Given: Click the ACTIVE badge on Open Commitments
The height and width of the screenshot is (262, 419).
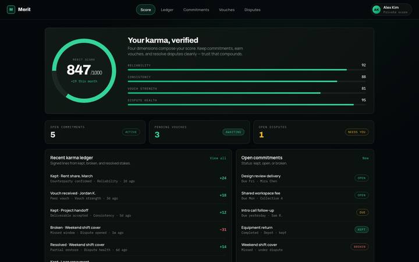Looking at the screenshot, I should click(x=131, y=132).
